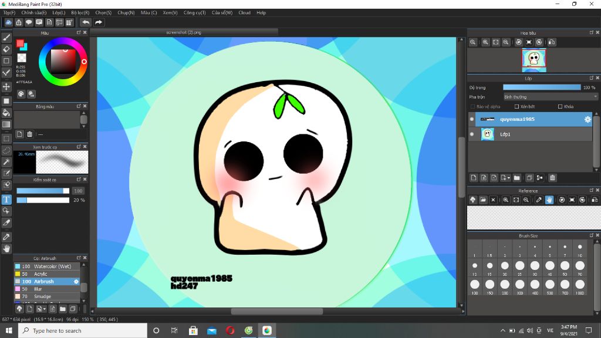601x338 pixels.
Task: Select the Move tool
Action: (6, 87)
